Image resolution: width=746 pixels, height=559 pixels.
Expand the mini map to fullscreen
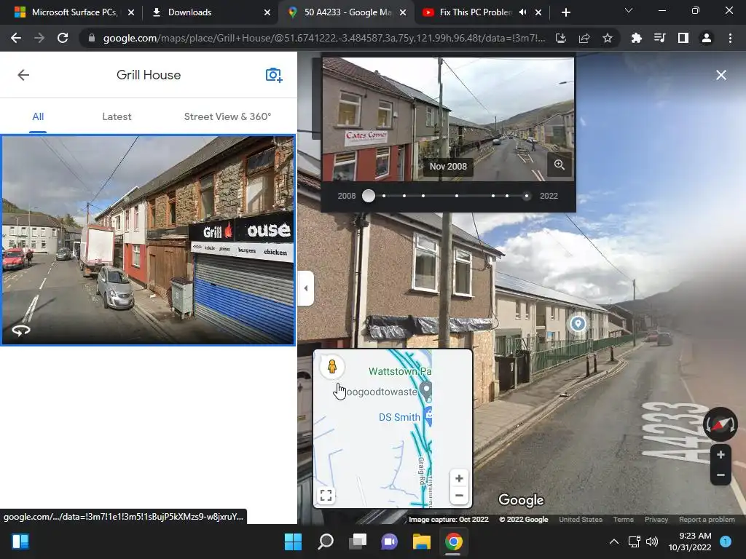[326, 495]
